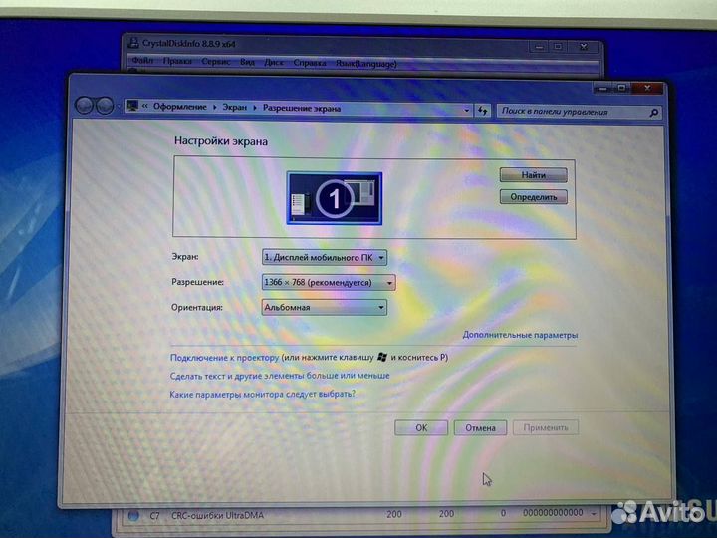The height and width of the screenshot is (538, 717).
Task: Open the Ориентация orientation dropdown
Action: pyautogui.click(x=325, y=308)
